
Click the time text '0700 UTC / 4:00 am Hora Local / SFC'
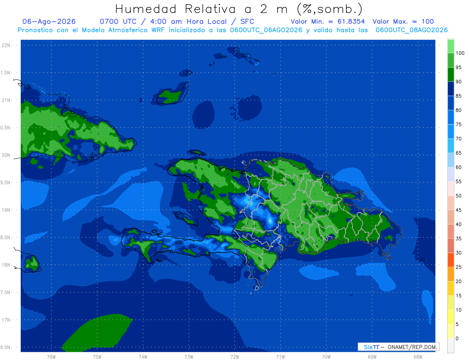177,21
